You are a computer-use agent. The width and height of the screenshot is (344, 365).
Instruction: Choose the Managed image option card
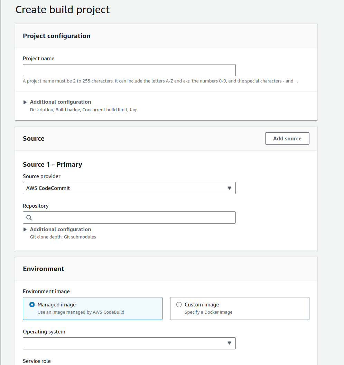pyautogui.click(x=93, y=308)
